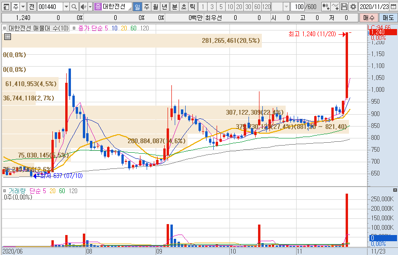Open the stock code search magnifier

tap(74, 7)
